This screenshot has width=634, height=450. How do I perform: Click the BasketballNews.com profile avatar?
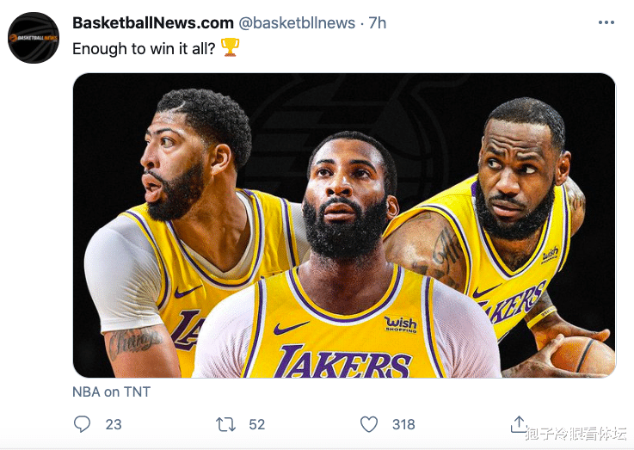(33, 37)
